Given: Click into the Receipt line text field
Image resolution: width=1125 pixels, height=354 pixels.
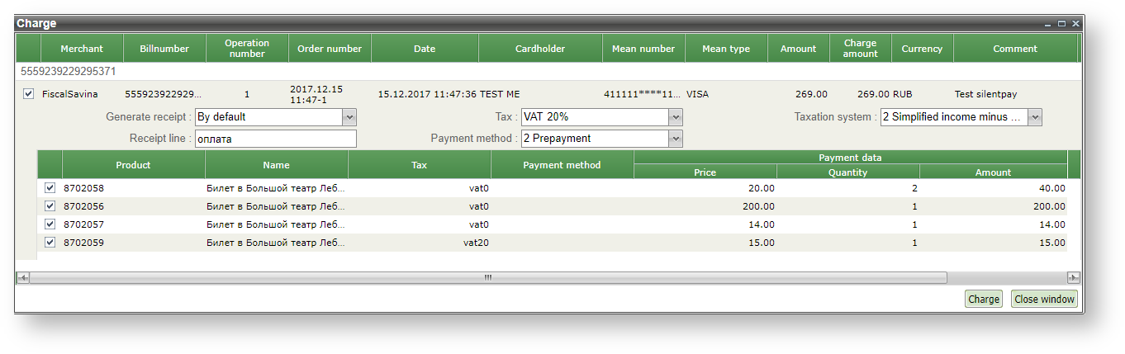Looking at the screenshot, I should (x=275, y=139).
